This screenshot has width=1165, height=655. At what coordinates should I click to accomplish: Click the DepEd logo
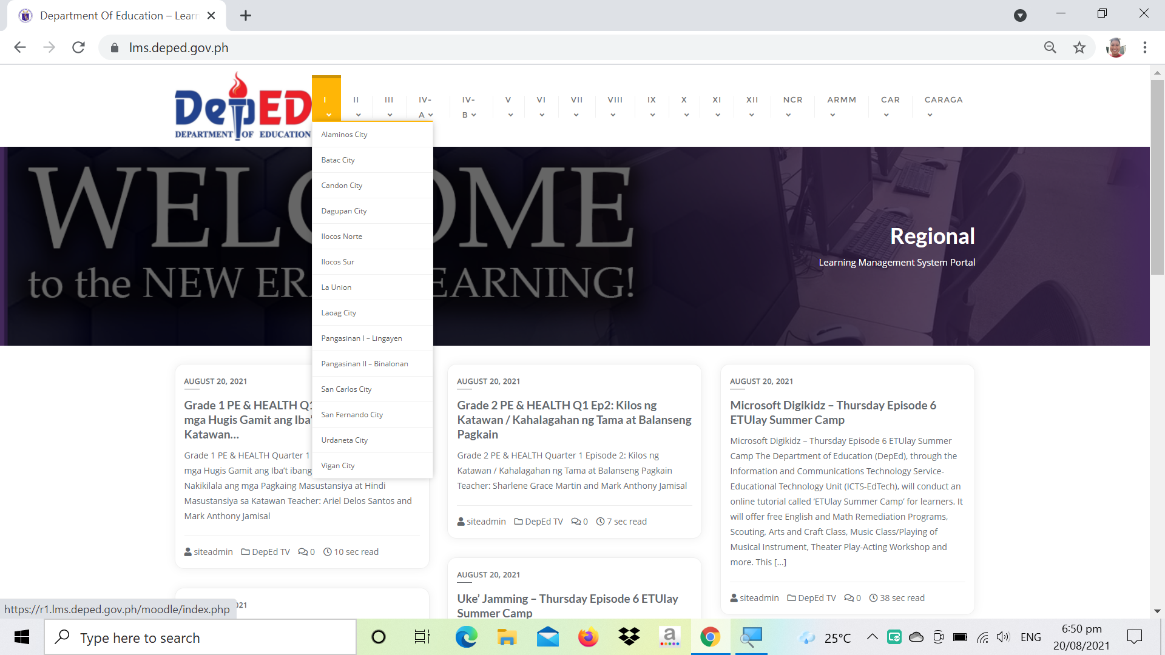click(241, 105)
